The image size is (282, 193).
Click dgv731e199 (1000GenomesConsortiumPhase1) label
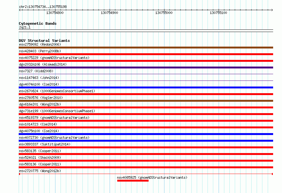tap(57, 111)
